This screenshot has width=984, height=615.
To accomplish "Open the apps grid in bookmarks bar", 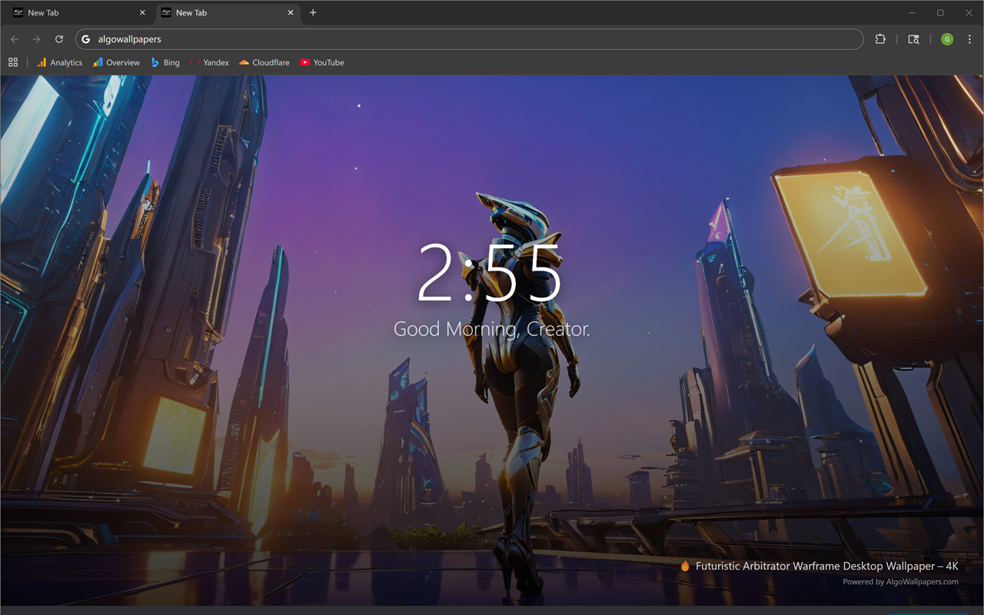I will tap(13, 62).
